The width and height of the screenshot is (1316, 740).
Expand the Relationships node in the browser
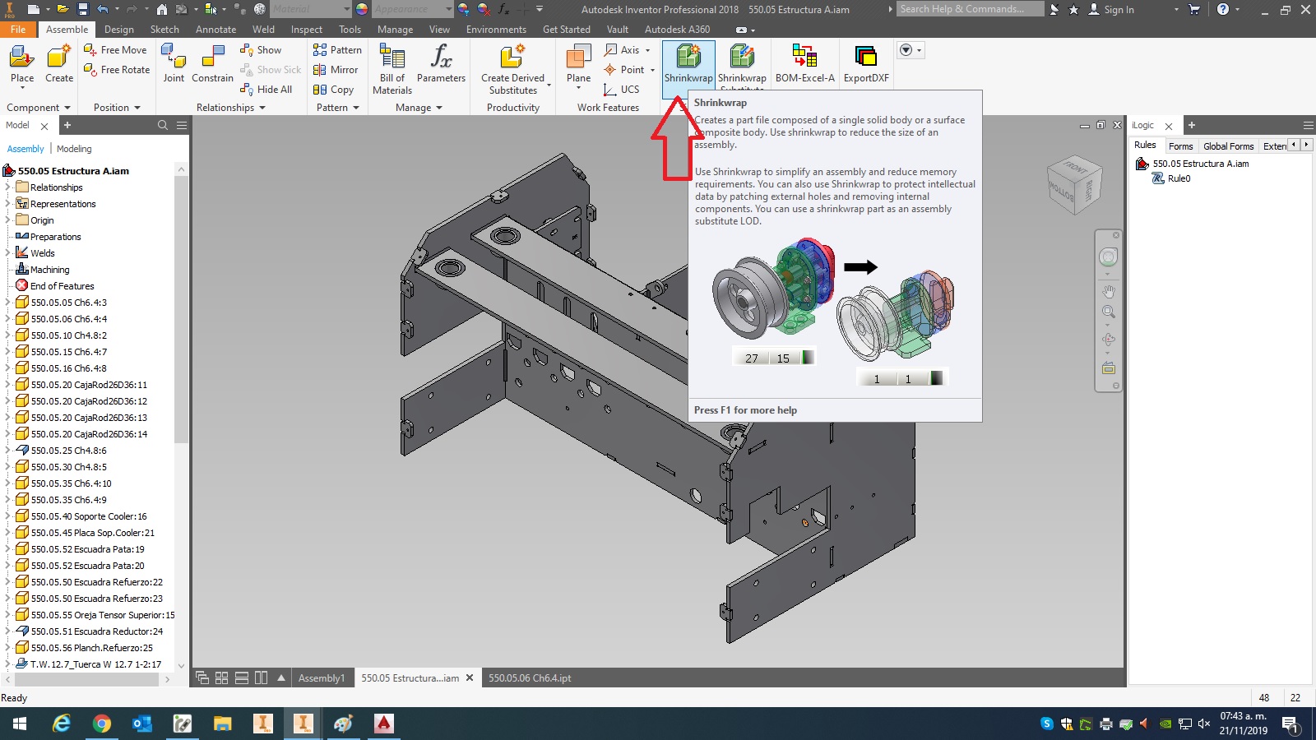(x=8, y=187)
